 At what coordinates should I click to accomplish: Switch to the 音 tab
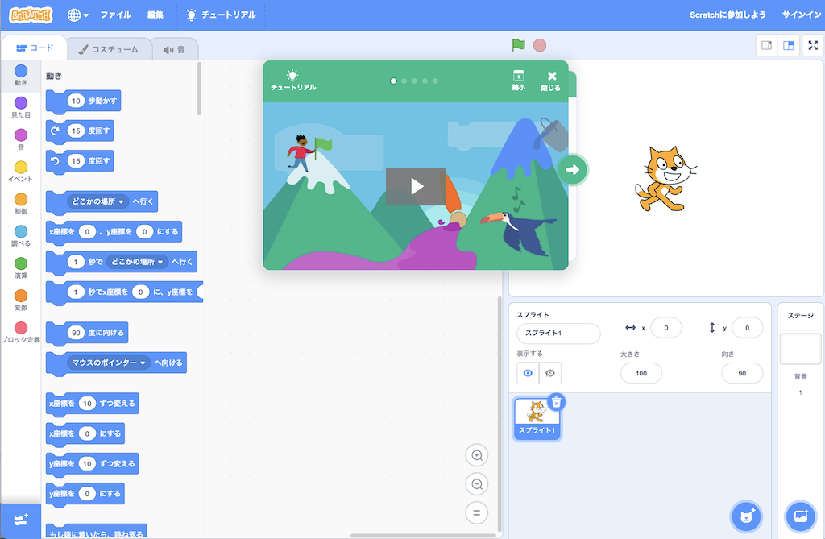[x=174, y=49]
